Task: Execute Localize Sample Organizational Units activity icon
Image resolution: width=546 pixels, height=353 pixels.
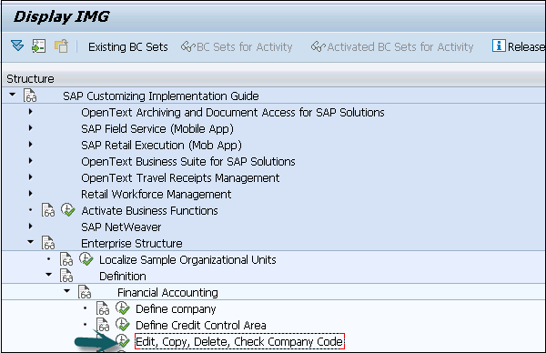Action: (x=86, y=259)
